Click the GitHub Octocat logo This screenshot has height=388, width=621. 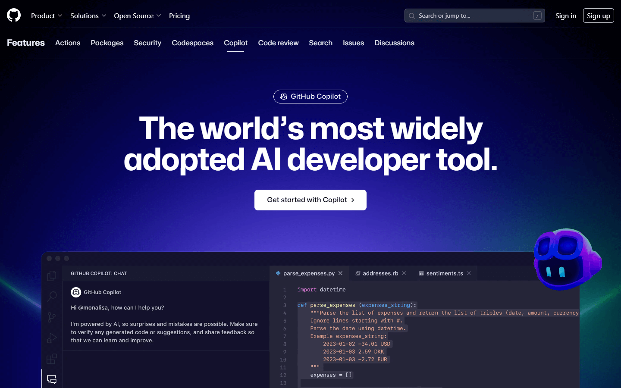pyautogui.click(x=14, y=16)
